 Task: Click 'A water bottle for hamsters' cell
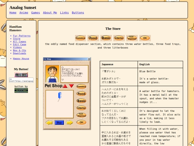tap(160, 97)
